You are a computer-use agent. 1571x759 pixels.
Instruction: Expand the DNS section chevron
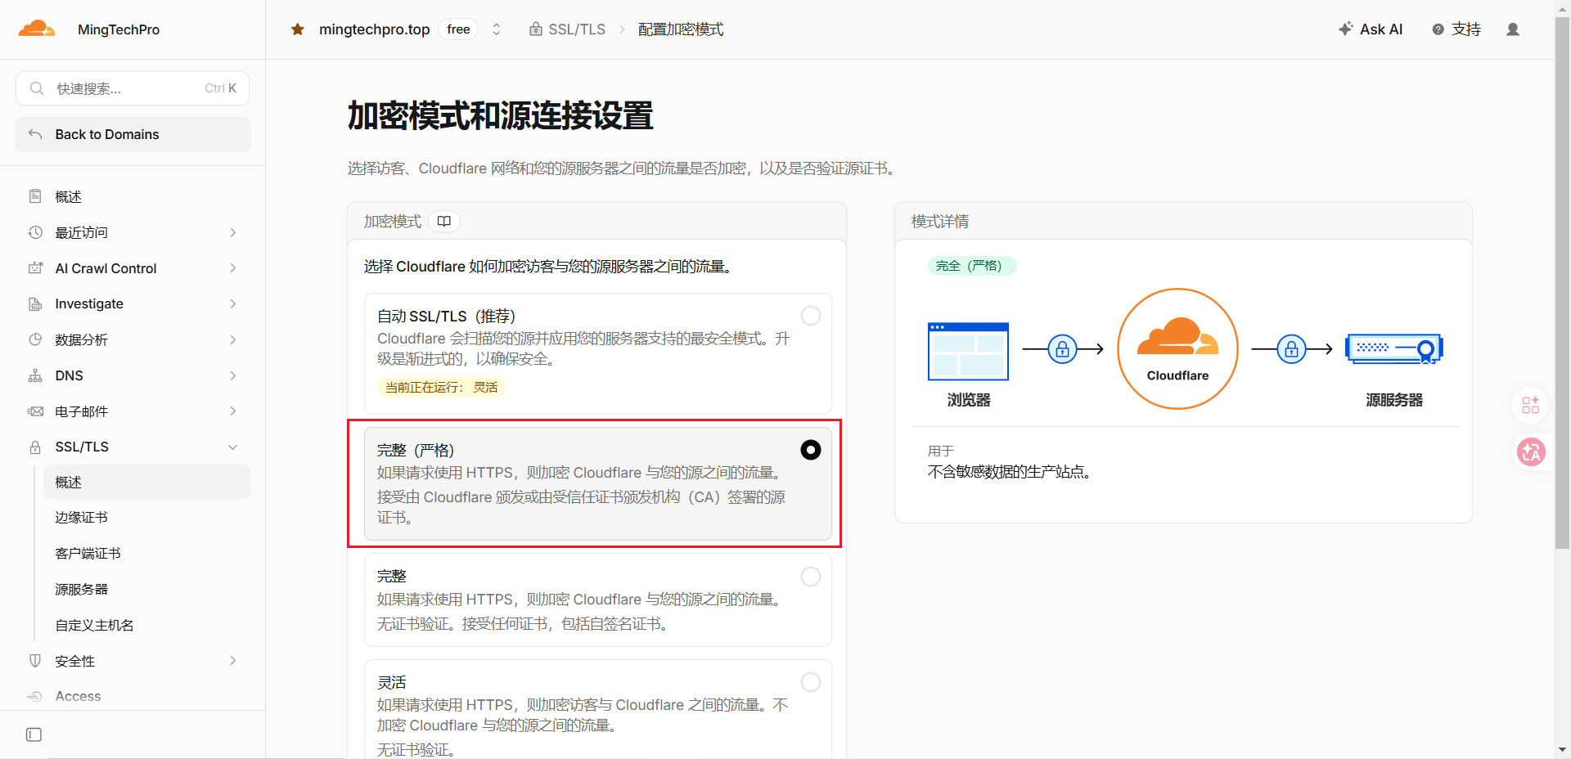pos(233,375)
